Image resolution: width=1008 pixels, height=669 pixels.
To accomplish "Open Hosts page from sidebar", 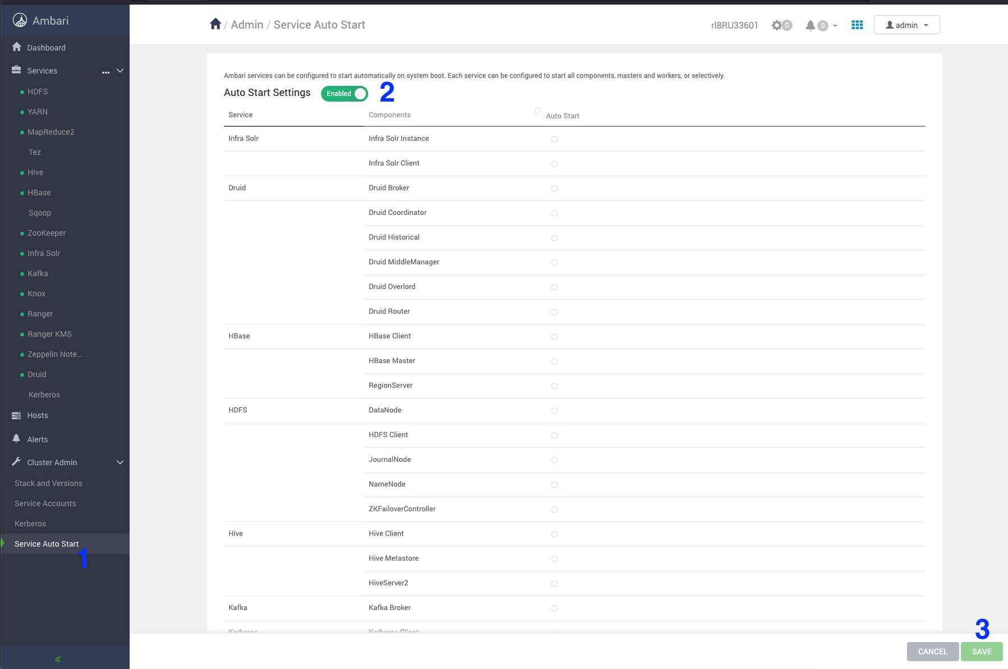I will click(x=38, y=415).
